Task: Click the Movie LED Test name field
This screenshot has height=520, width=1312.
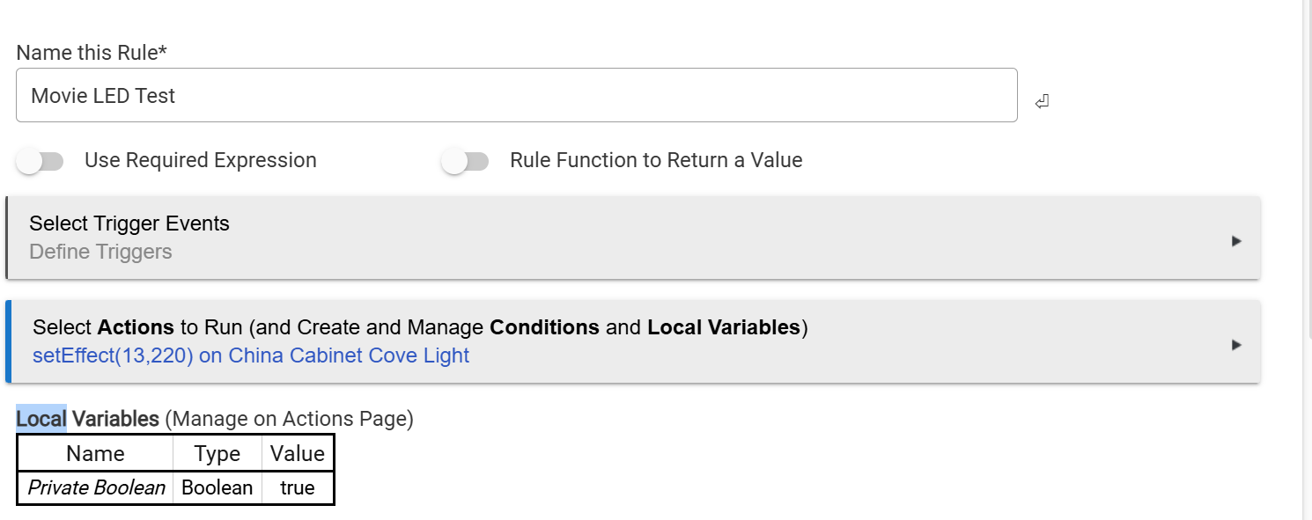Action: click(x=517, y=95)
